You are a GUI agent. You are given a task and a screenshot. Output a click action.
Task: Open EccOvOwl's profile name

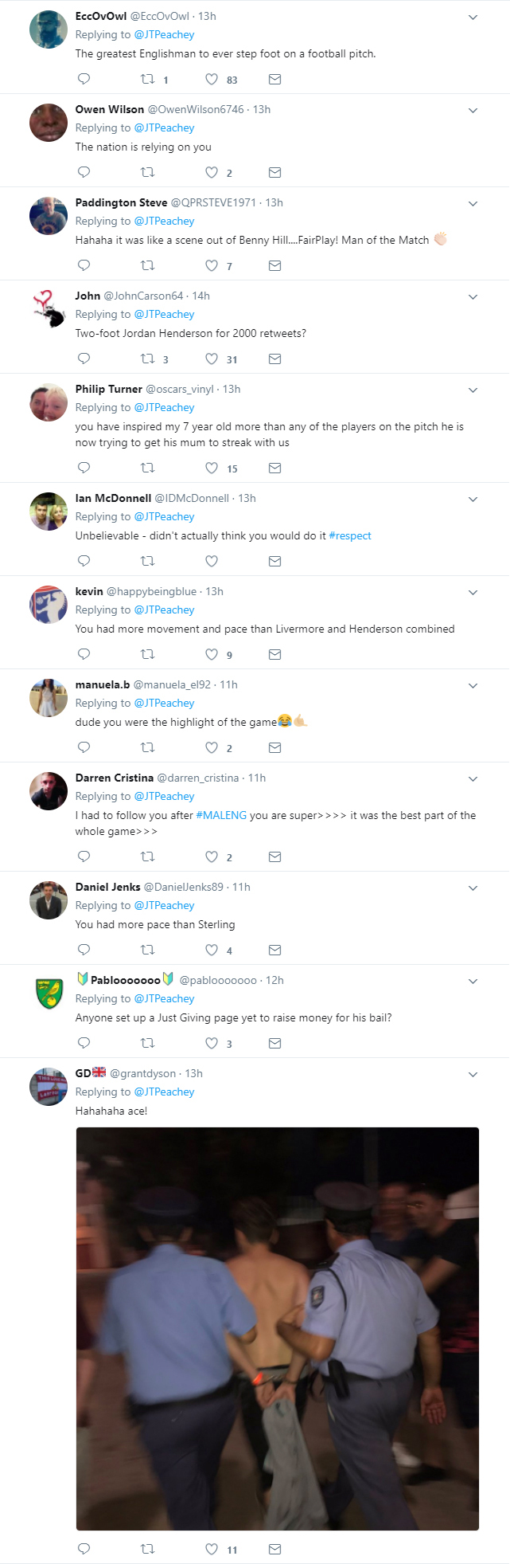pos(98,15)
